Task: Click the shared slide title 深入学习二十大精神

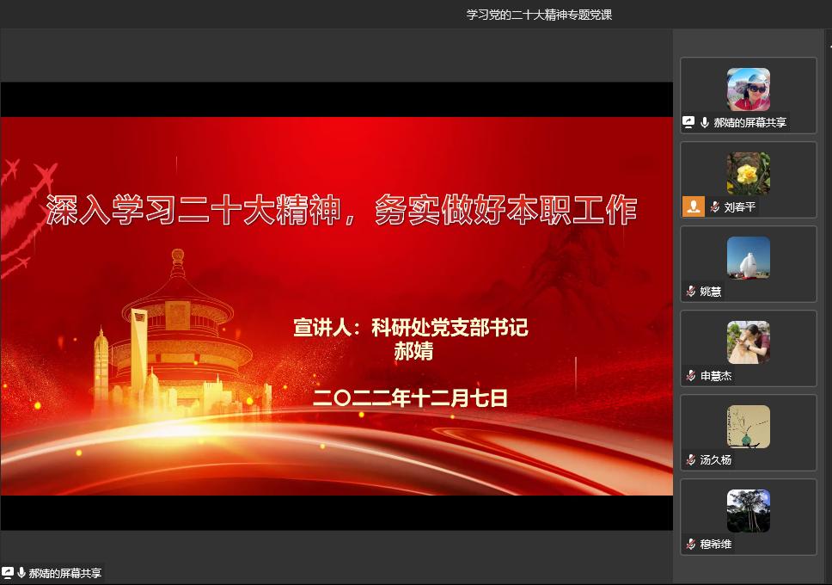Action: (x=341, y=211)
